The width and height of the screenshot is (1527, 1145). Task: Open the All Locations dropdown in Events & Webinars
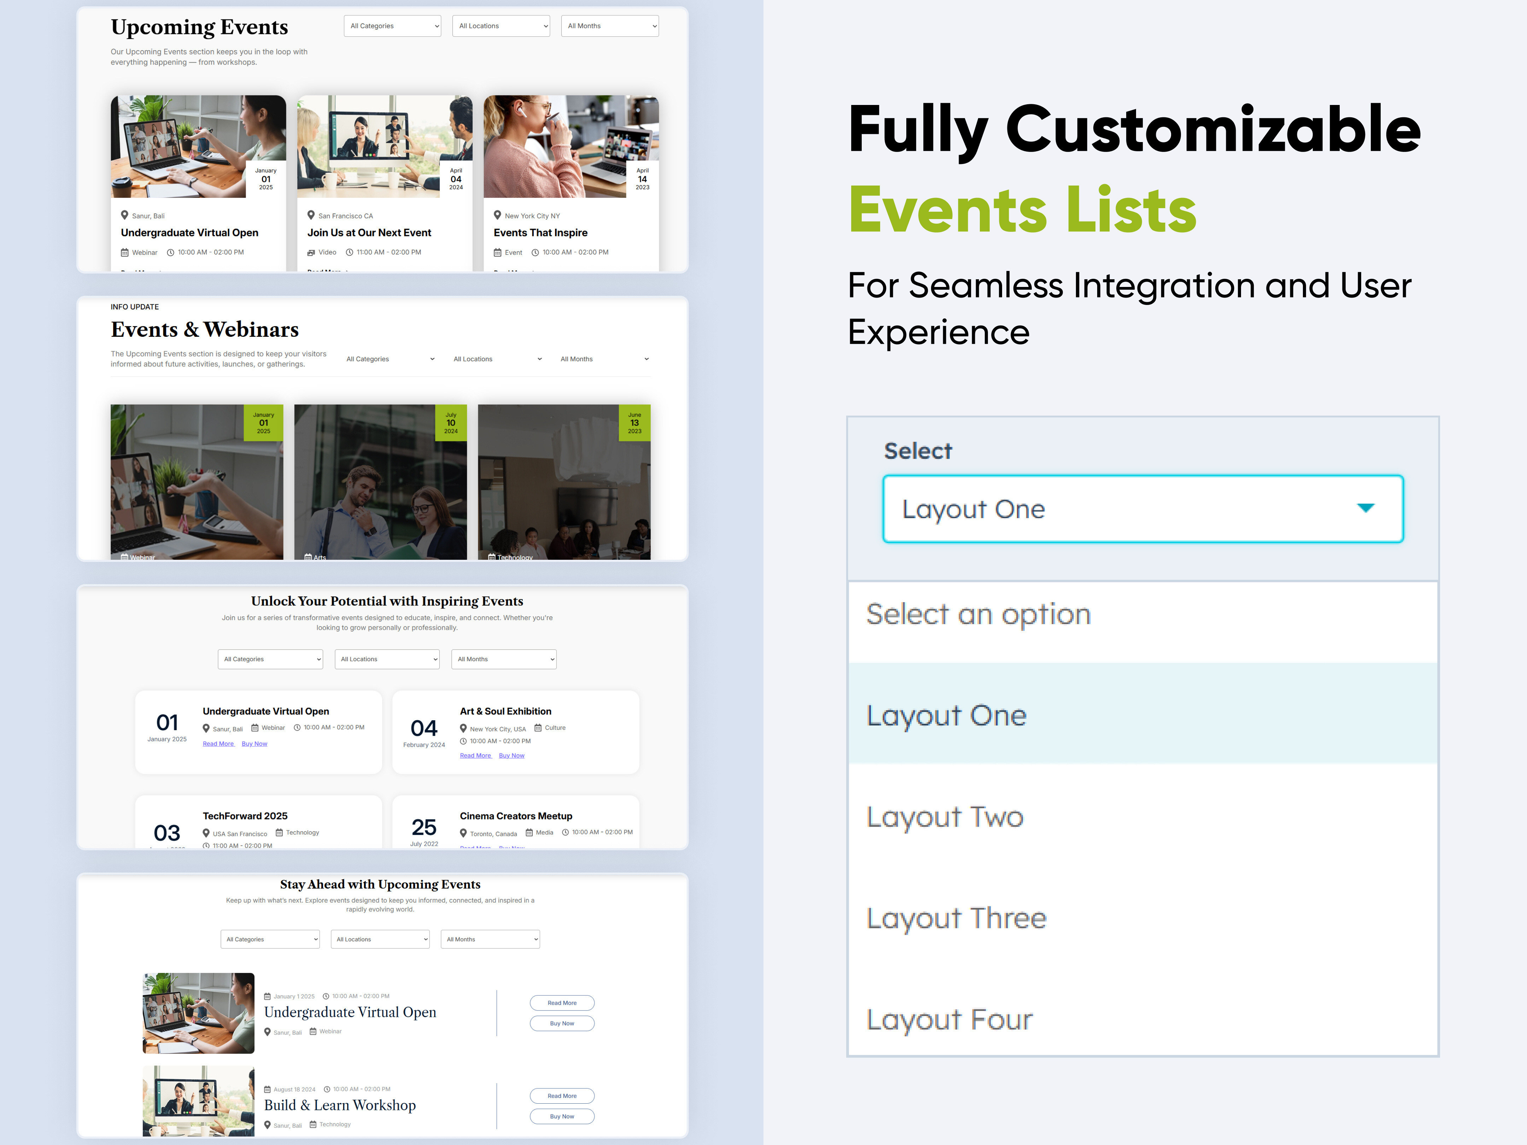pos(496,359)
